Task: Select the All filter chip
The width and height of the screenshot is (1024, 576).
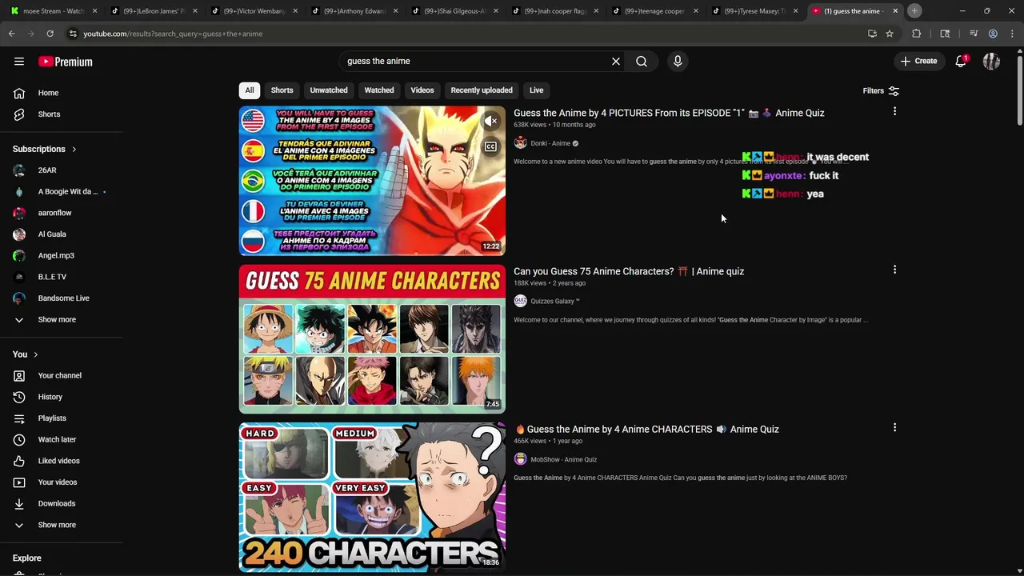Action: point(250,90)
